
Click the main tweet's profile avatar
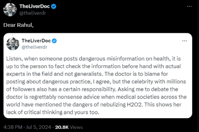(x=10, y=9)
